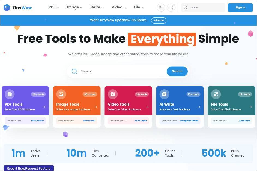The width and height of the screenshot is (257, 171).
Task: Toggle dark mode with the moon icon
Action: pos(161,8)
